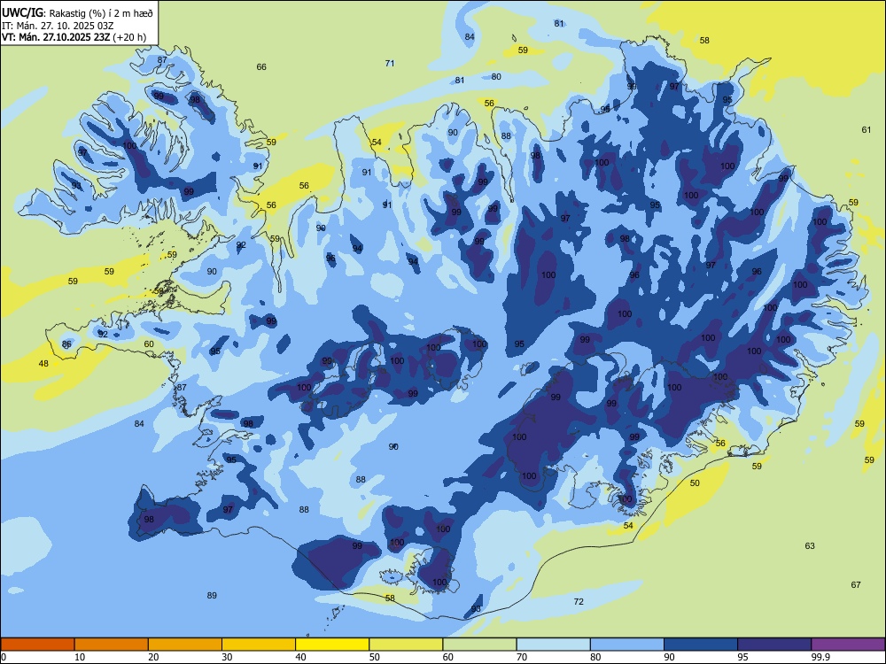Click the map value '89' in the southwest sea

click(x=212, y=596)
